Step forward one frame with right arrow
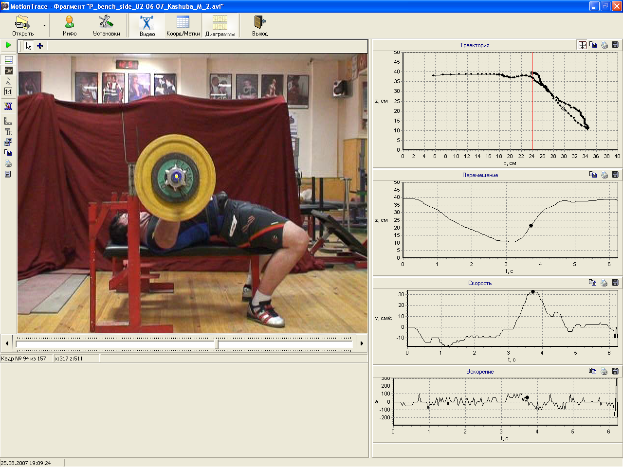This screenshot has width=623, height=467. (362, 343)
